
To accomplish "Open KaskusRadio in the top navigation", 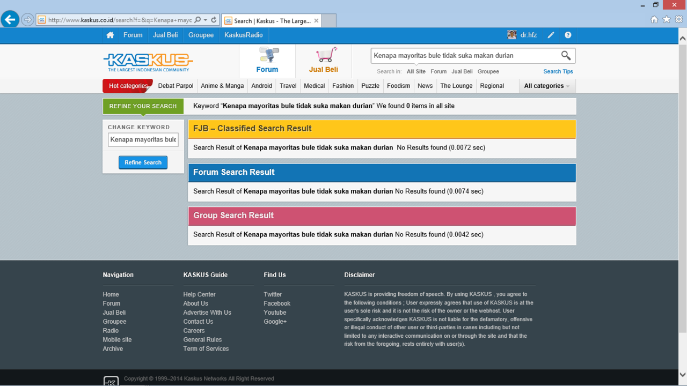I will click(244, 35).
